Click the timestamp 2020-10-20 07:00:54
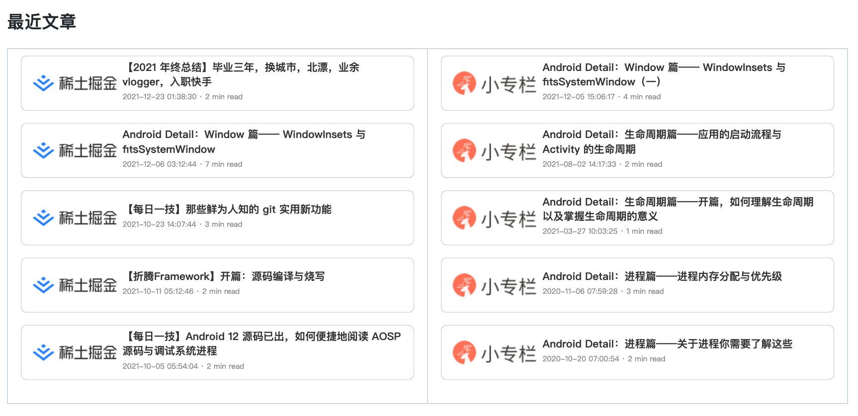The width and height of the screenshot is (858, 416). pyautogui.click(x=581, y=359)
